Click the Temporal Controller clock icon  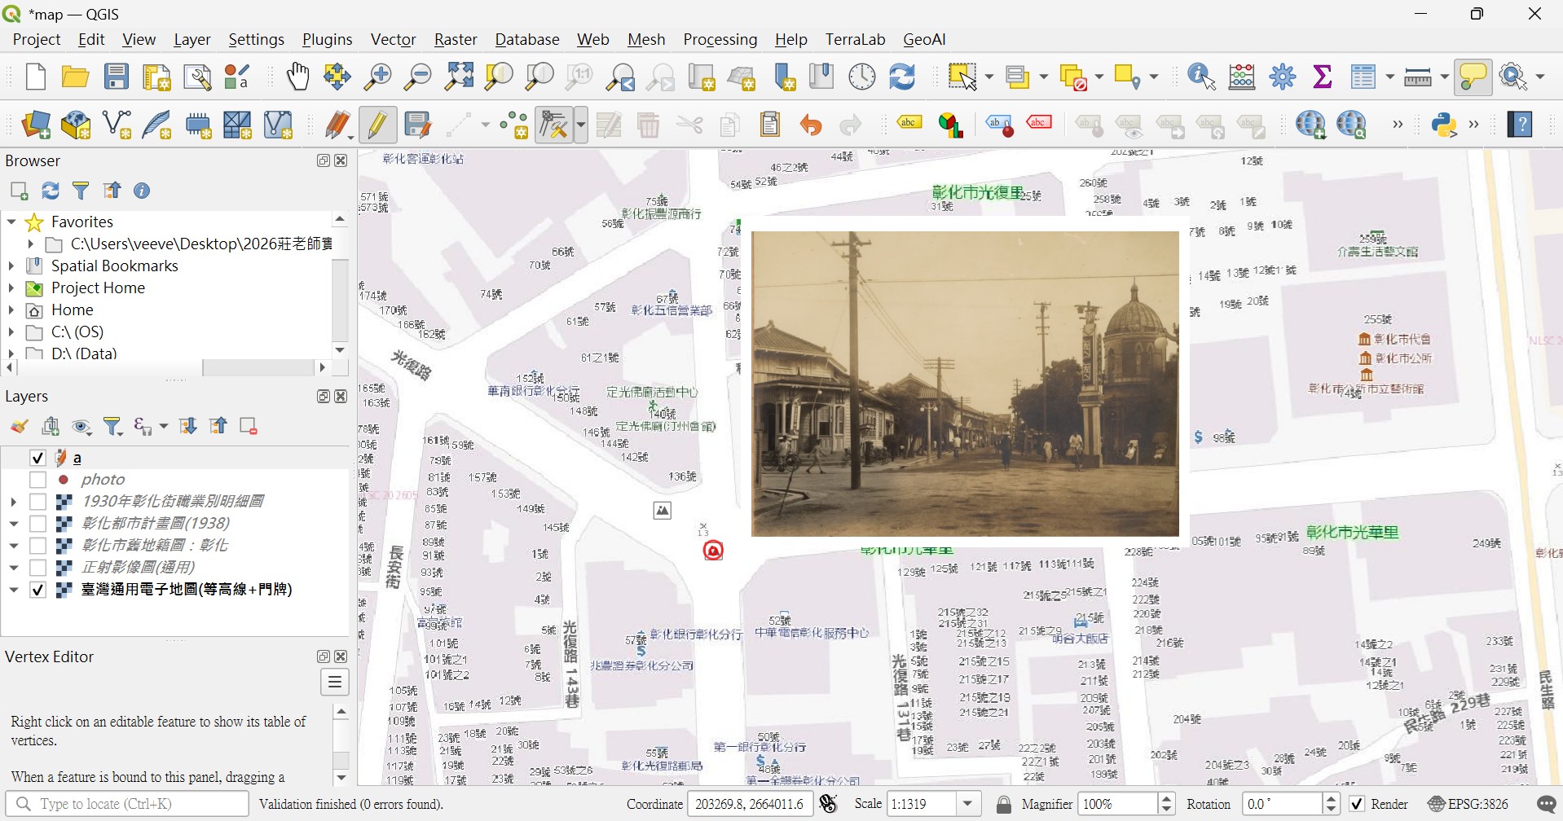pyautogui.click(x=862, y=77)
